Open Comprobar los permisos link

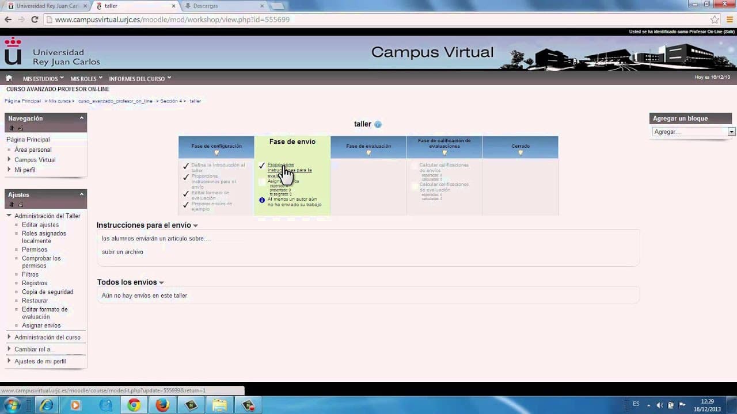(41, 262)
